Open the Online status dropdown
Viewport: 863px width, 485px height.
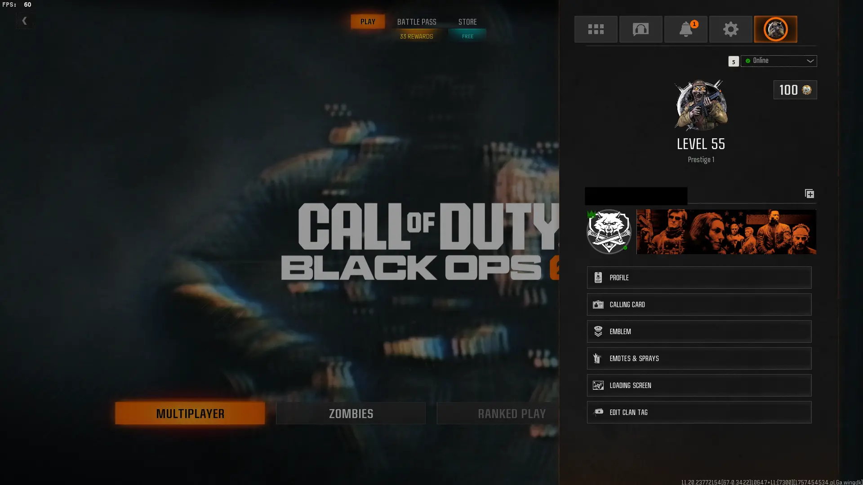[x=778, y=61]
